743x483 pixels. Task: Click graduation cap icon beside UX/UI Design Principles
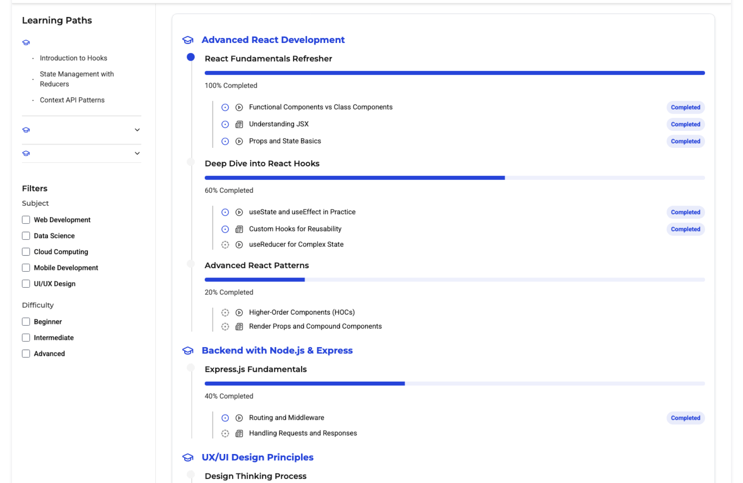(188, 457)
